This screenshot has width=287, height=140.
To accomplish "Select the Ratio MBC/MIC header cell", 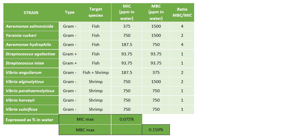I will tap(182, 12).
